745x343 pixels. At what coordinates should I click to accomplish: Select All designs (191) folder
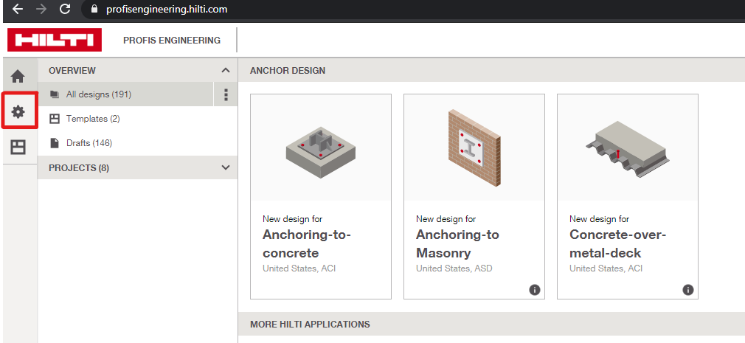(x=99, y=94)
